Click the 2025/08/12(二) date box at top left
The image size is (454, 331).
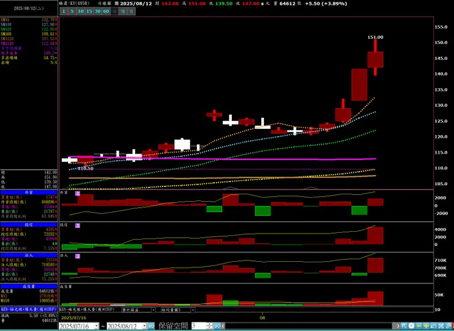coord(29,9)
